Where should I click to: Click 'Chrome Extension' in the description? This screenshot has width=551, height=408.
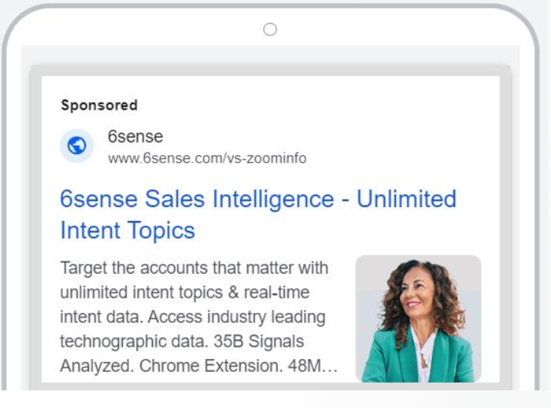[x=211, y=366]
